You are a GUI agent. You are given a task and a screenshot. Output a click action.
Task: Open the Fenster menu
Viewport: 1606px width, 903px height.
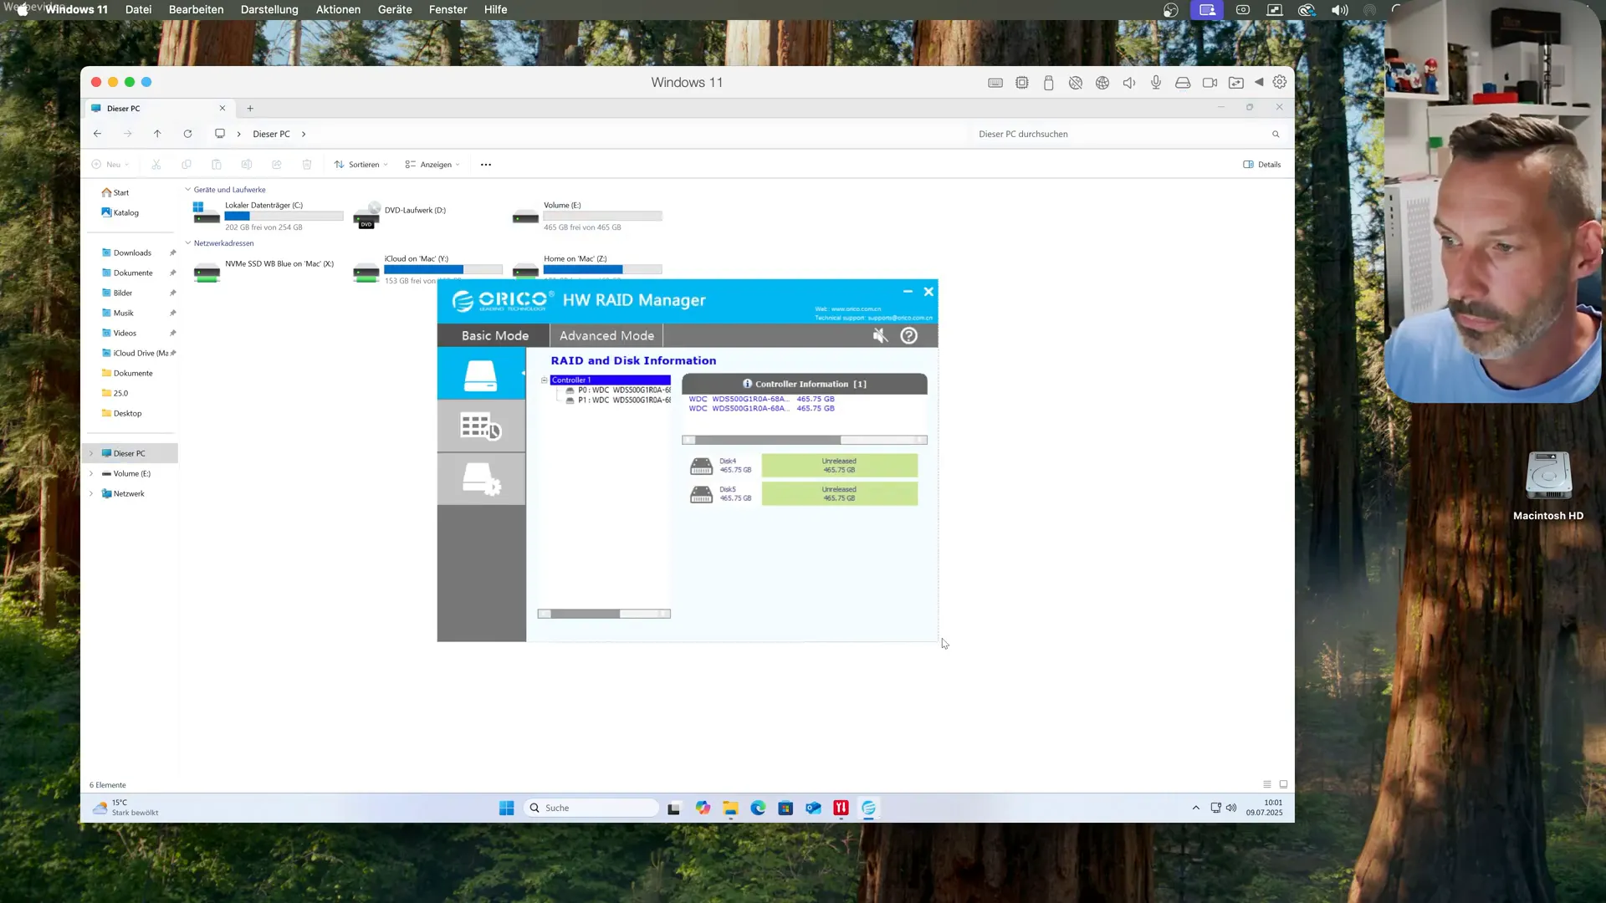coord(448,9)
